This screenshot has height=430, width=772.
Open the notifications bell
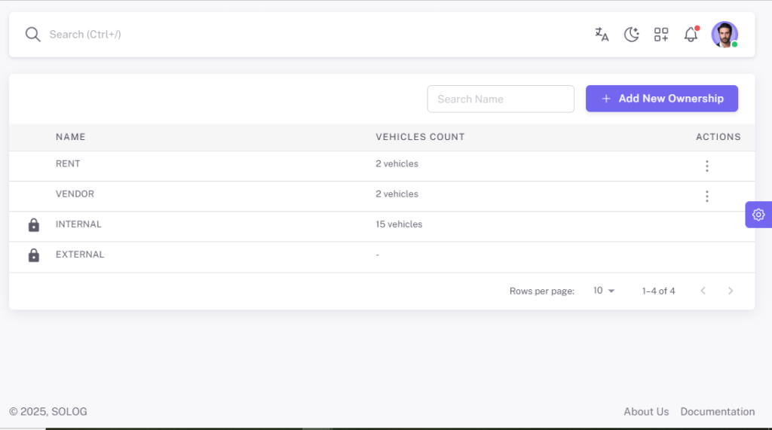click(691, 35)
